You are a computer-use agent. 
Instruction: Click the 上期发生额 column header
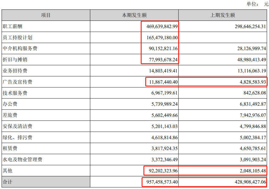pyautogui.click(x=223, y=15)
